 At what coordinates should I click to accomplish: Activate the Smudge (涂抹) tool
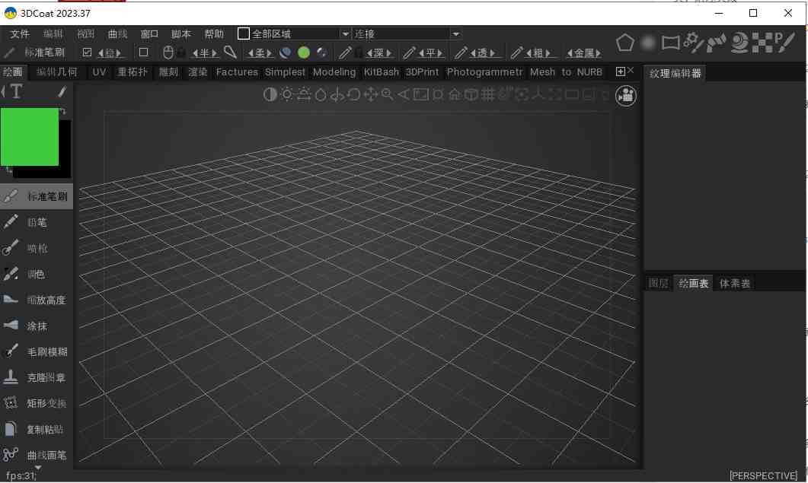[35, 326]
